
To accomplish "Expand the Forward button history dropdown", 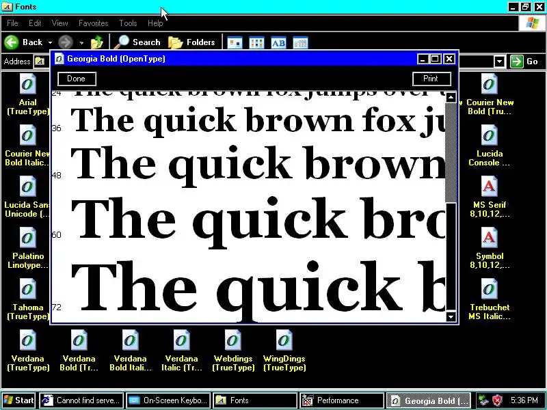I will tap(81, 42).
